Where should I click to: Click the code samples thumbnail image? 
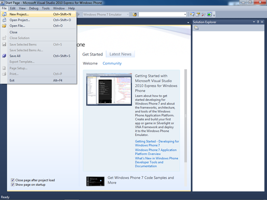tap(95, 181)
